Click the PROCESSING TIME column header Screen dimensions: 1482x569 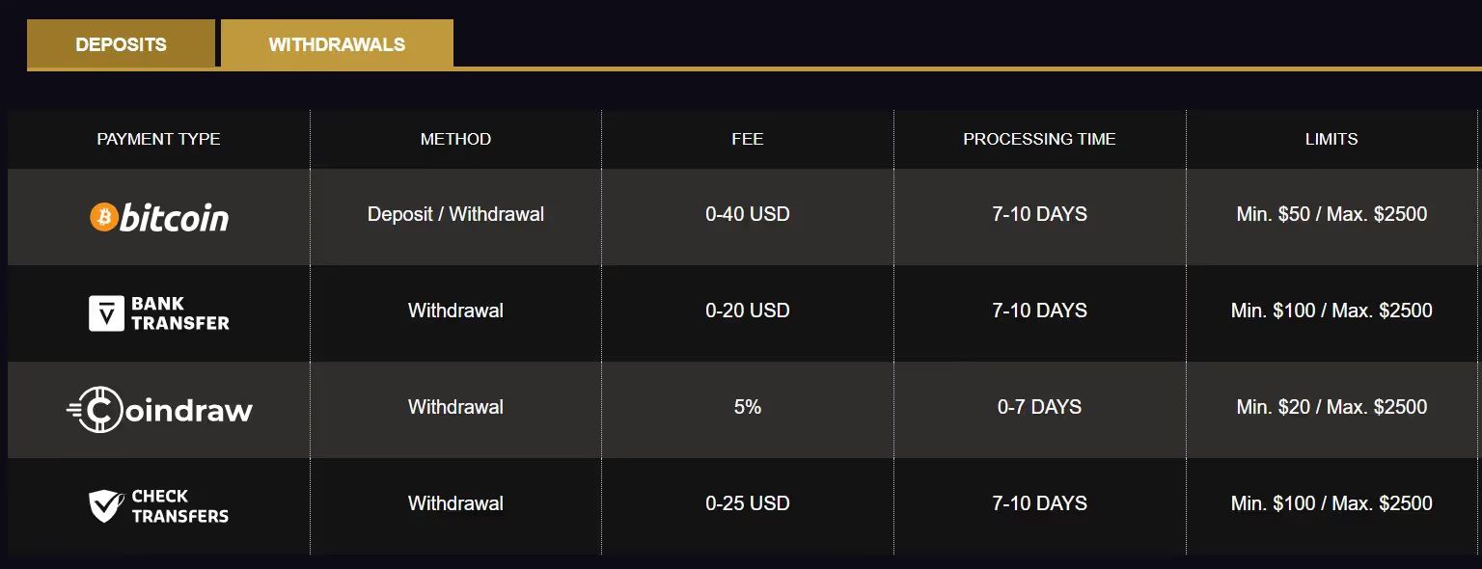click(1038, 139)
